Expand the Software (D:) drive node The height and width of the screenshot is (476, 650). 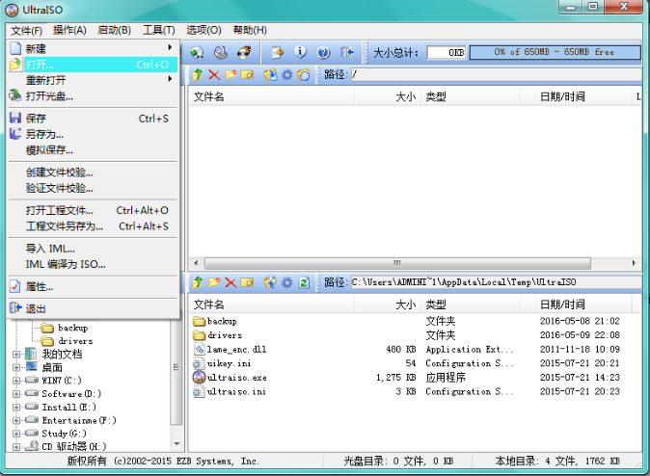[x=16, y=393]
